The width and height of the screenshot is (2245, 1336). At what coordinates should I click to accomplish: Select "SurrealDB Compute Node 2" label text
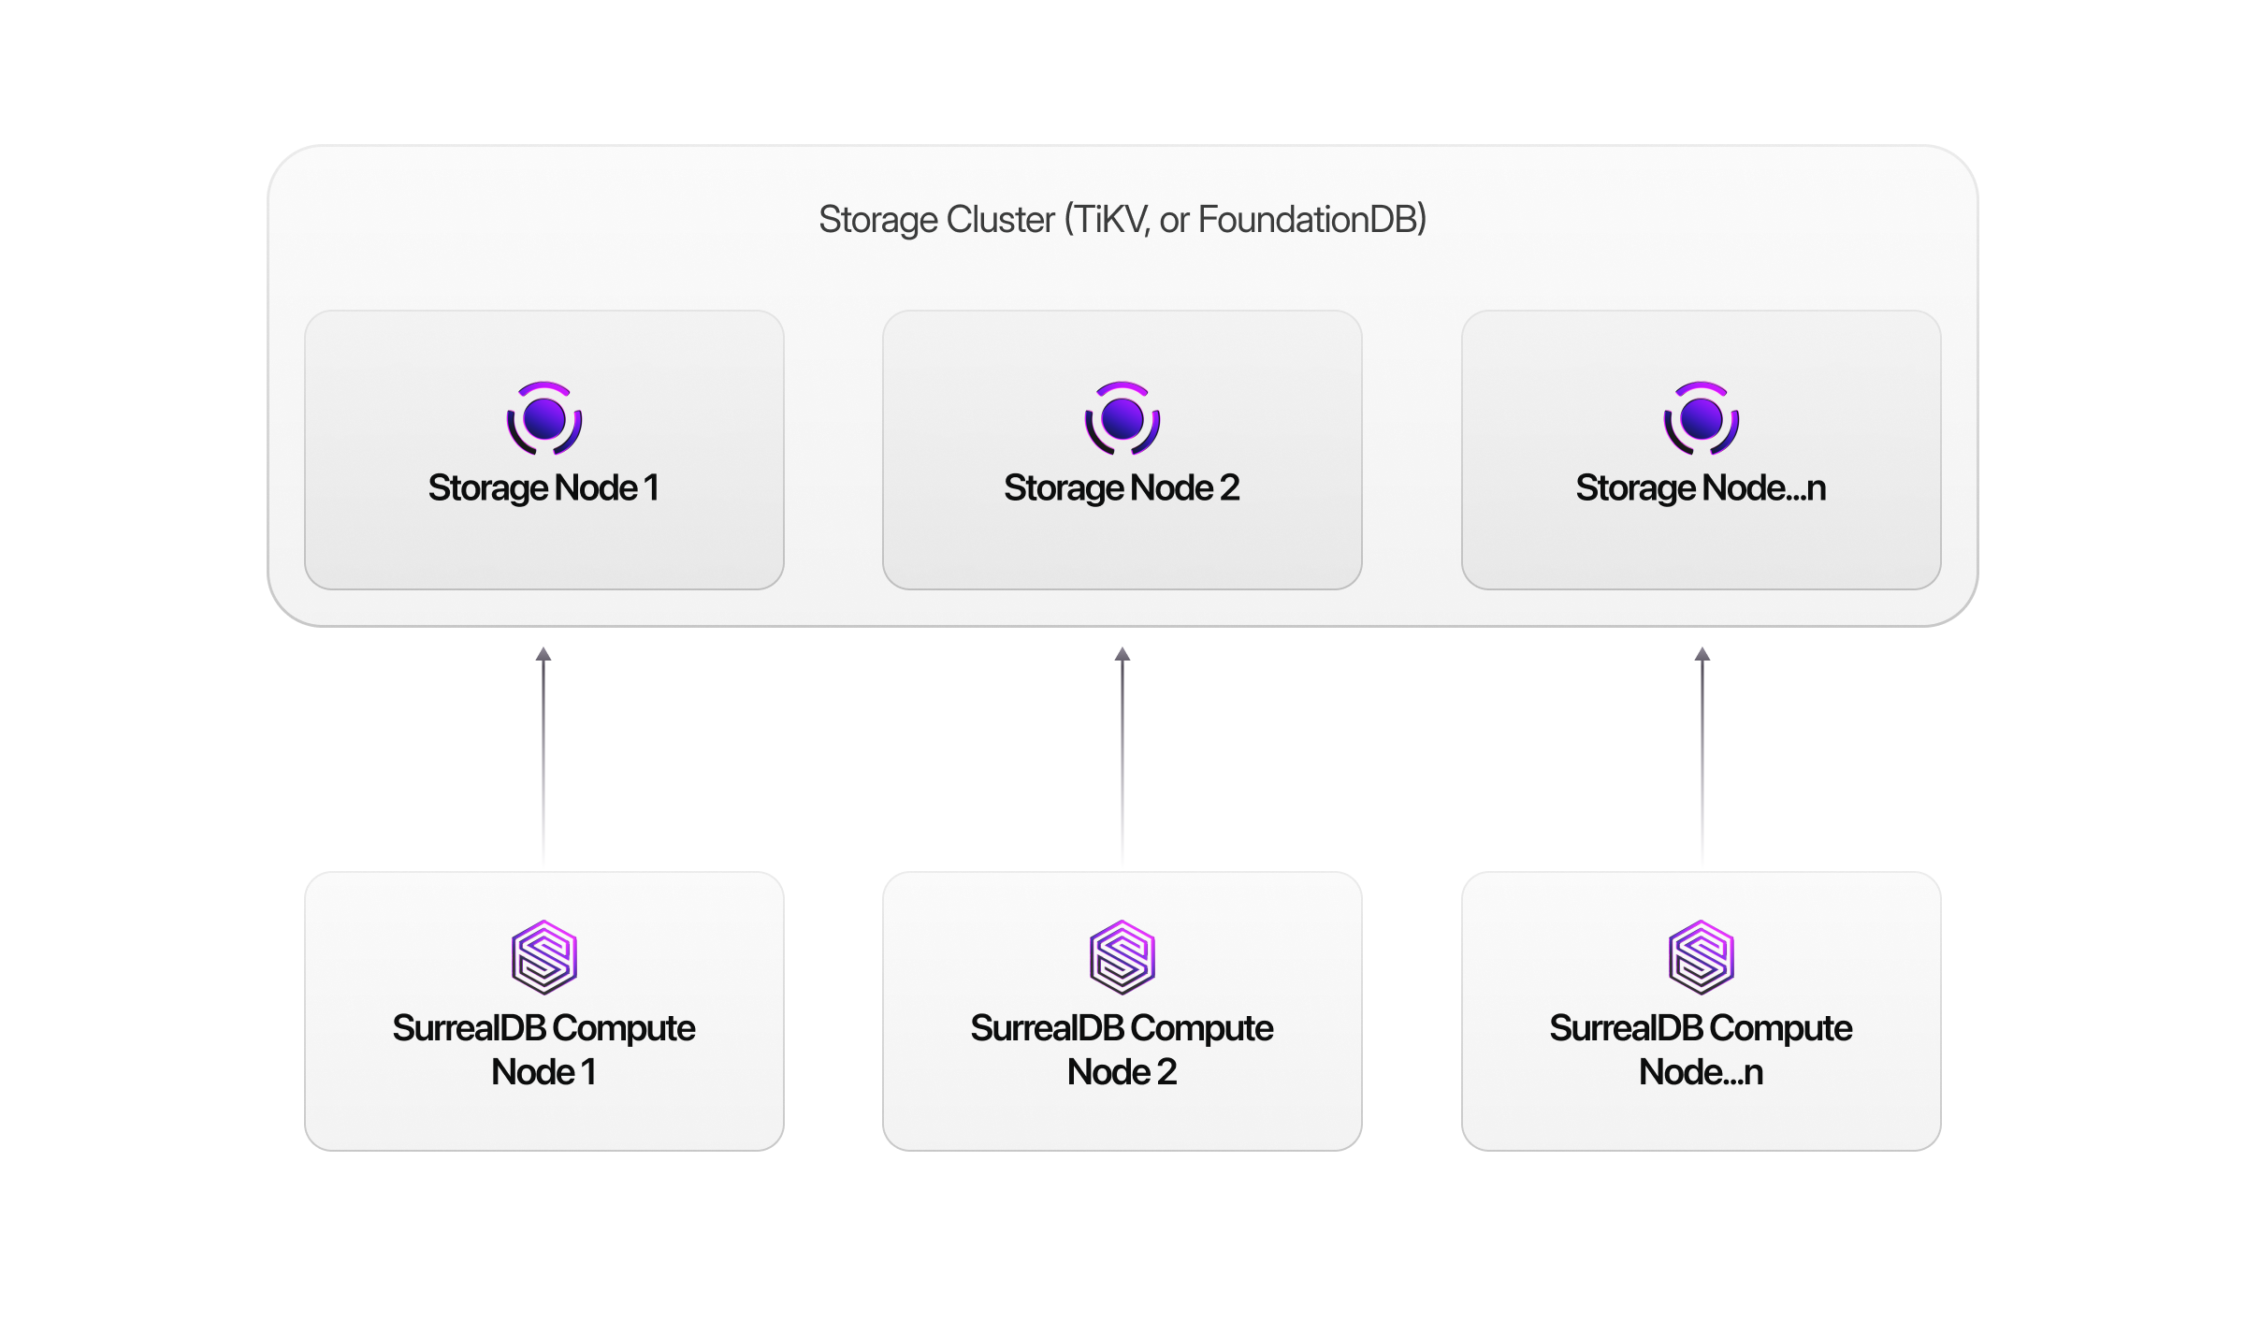pos(1122,1050)
